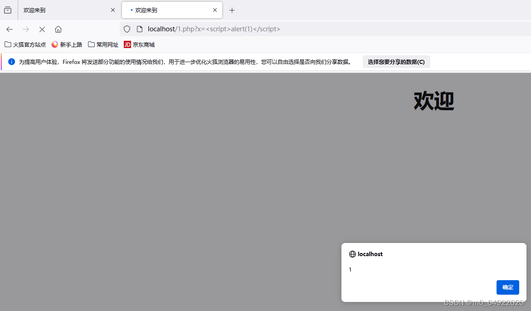Open the home page icon
The image size is (531, 311).
(58, 29)
